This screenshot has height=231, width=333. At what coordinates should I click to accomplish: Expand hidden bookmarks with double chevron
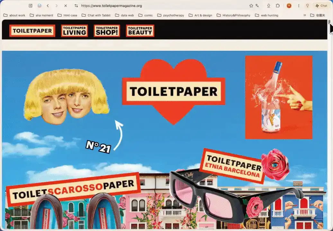(304, 15)
